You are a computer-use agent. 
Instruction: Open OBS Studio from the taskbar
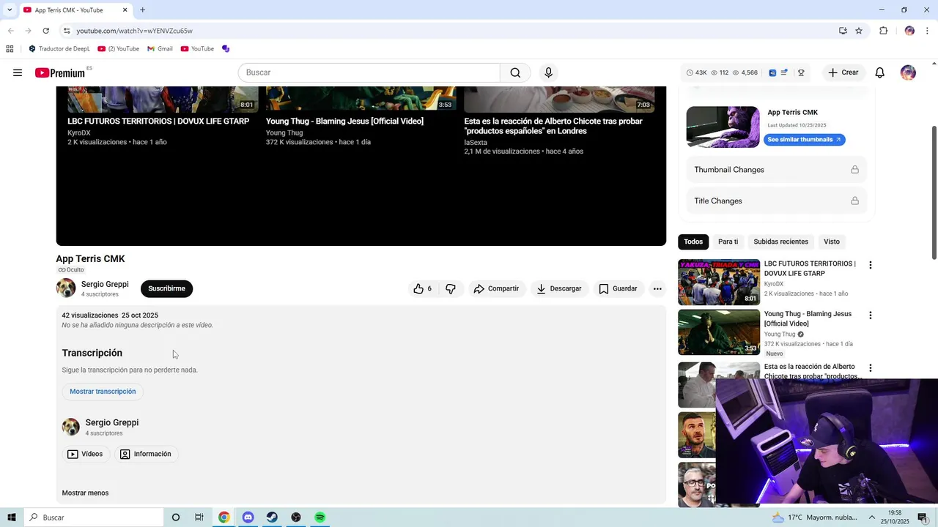click(x=296, y=517)
